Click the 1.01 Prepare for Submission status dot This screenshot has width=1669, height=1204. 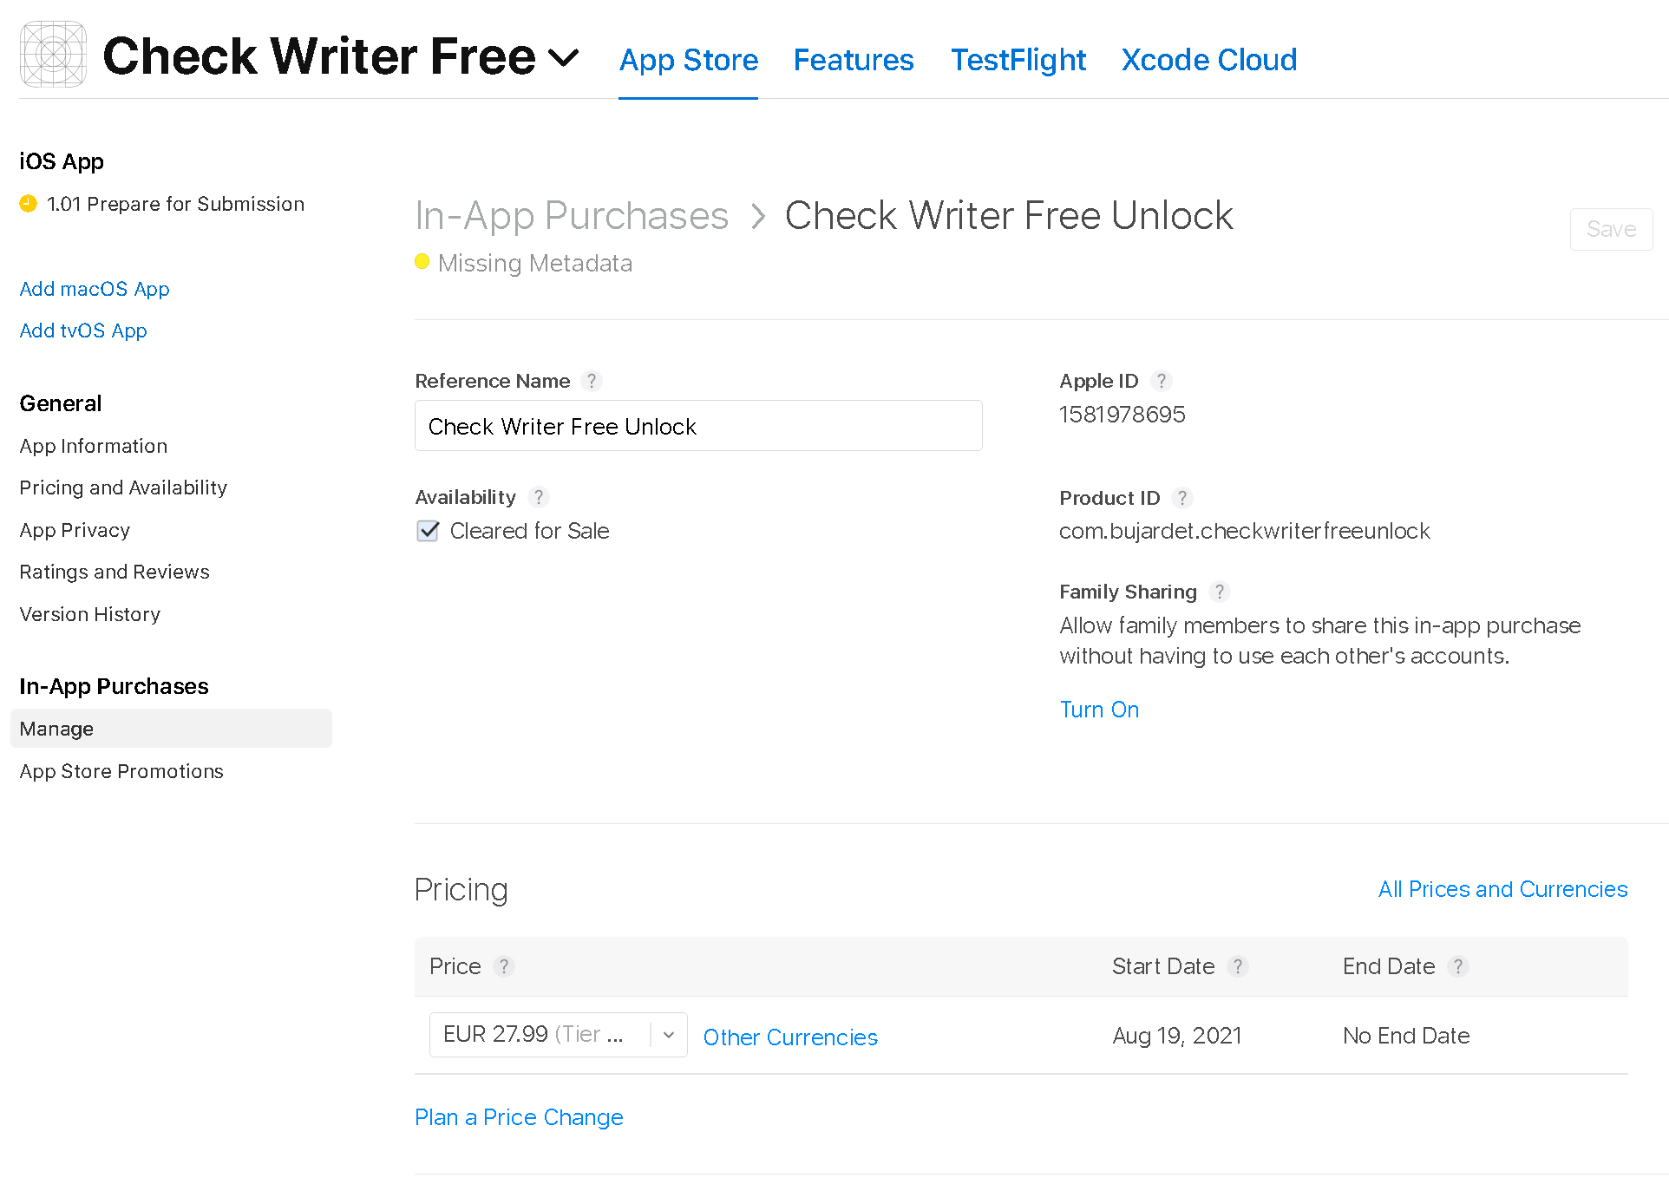pos(29,203)
